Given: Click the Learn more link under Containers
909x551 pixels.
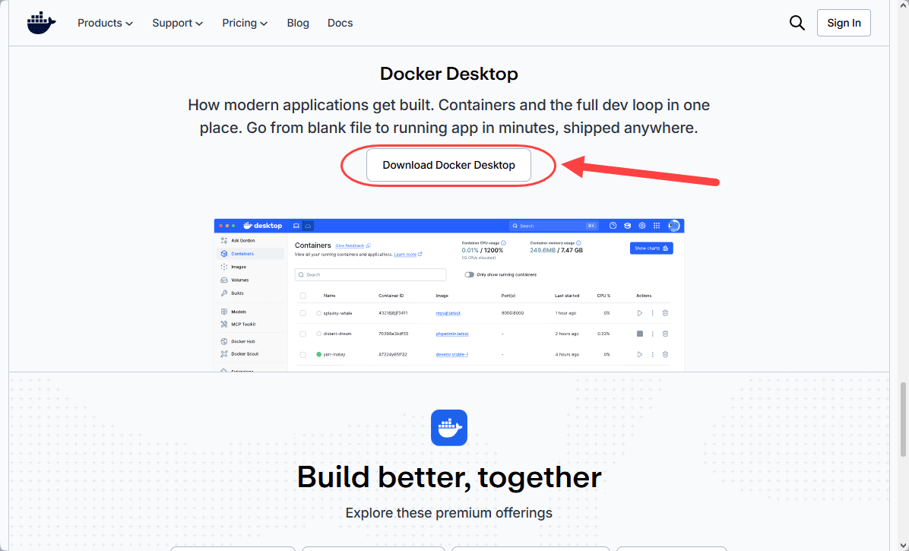Looking at the screenshot, I should point(405,255).
